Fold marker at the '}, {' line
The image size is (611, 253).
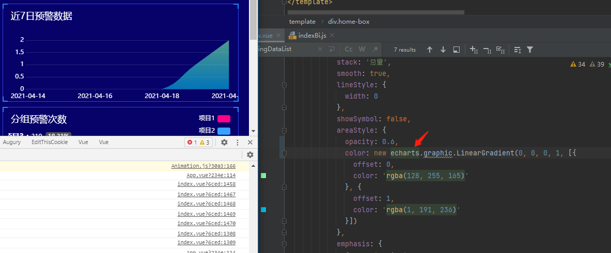[x=284, y=187]
